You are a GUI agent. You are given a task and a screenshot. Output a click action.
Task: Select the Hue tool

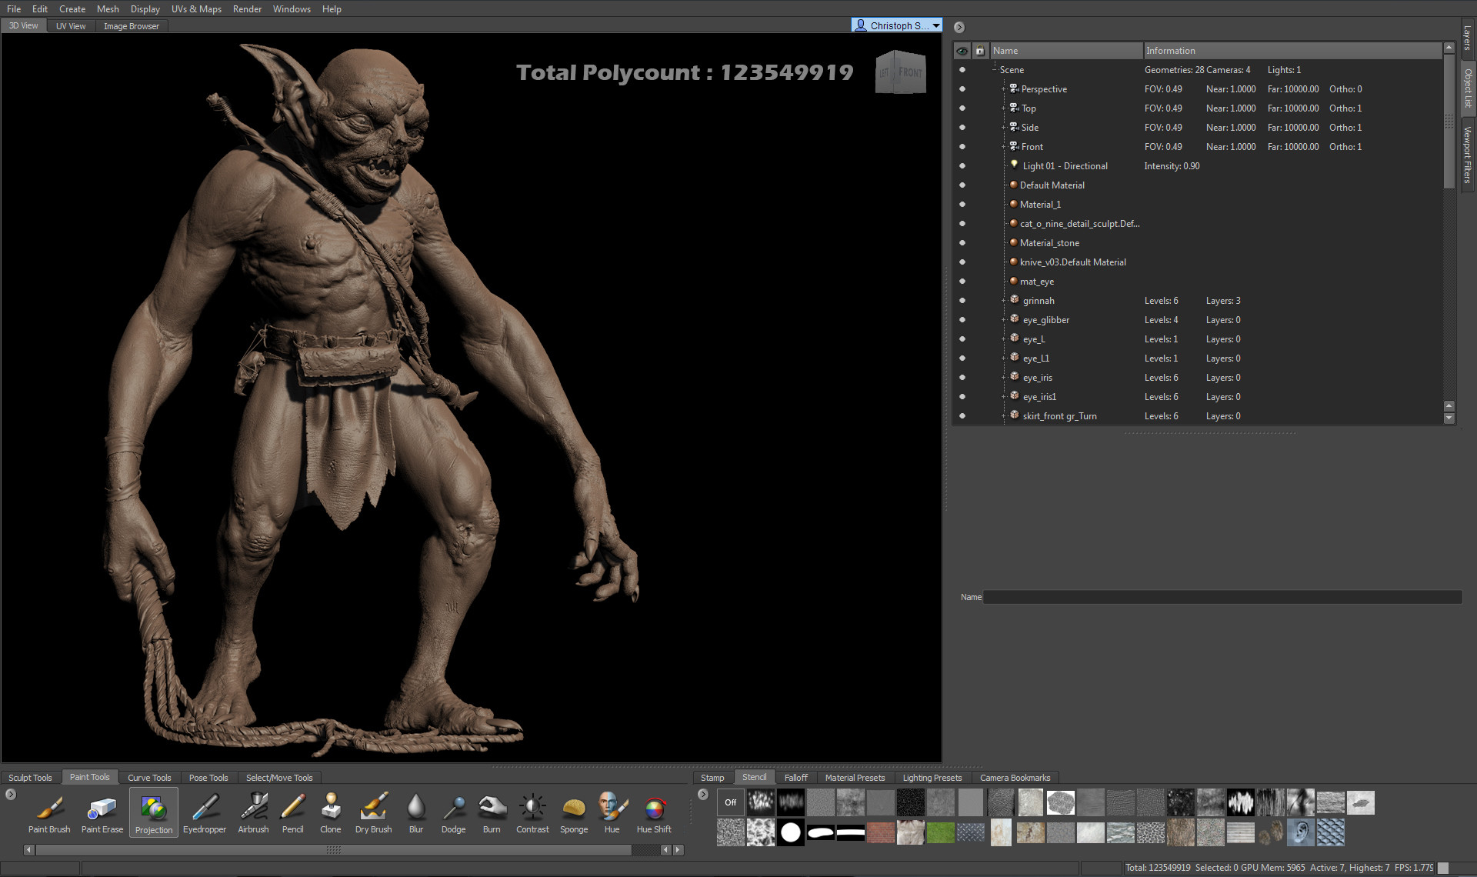pos(612,814)
